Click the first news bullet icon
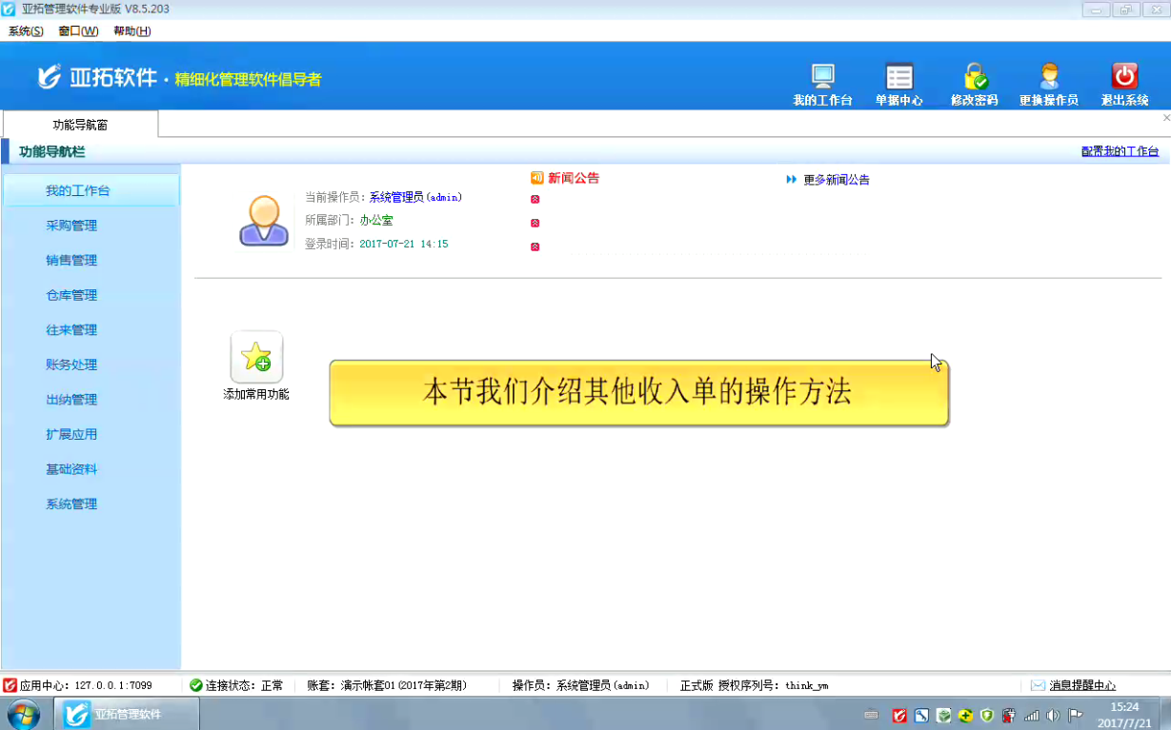 535,199
